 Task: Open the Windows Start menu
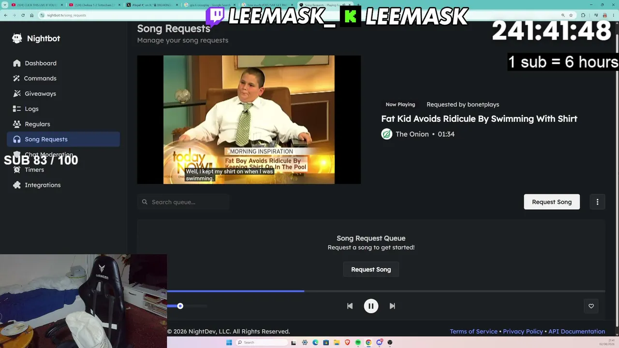point(229,343)
